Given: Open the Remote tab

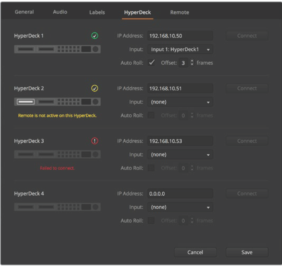Looking at the screenshot, I should tap(179, 13).
